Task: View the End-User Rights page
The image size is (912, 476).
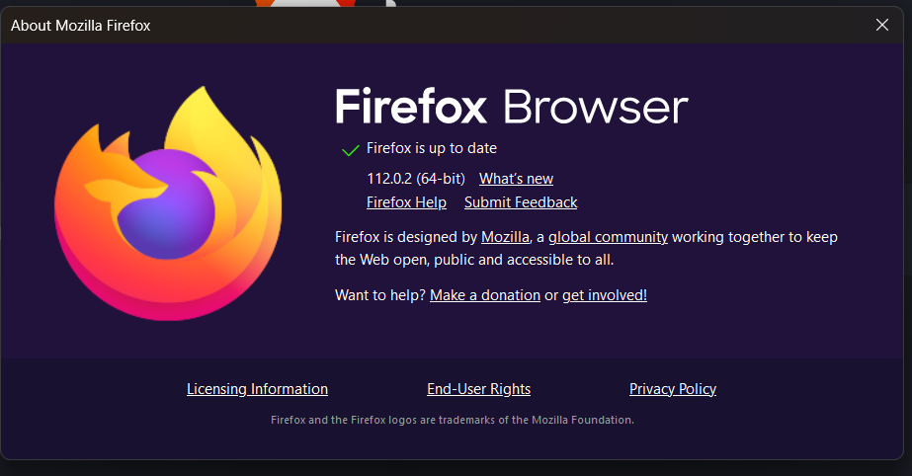Action: click(x=478, y=389)
